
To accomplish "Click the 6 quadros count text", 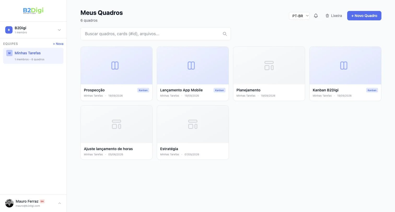I will pos(89,20).
